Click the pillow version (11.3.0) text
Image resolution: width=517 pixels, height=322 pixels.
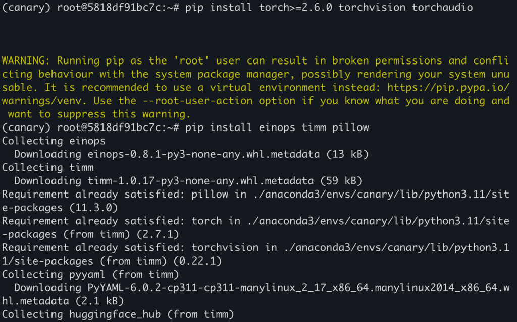coord(93,208)
